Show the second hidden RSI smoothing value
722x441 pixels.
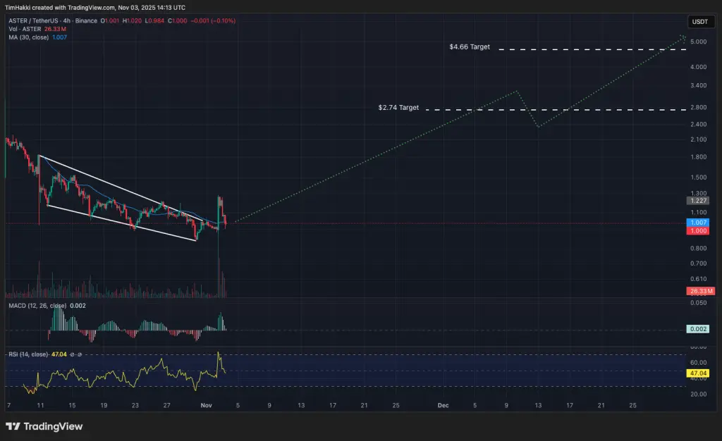[x=79, y=354]
